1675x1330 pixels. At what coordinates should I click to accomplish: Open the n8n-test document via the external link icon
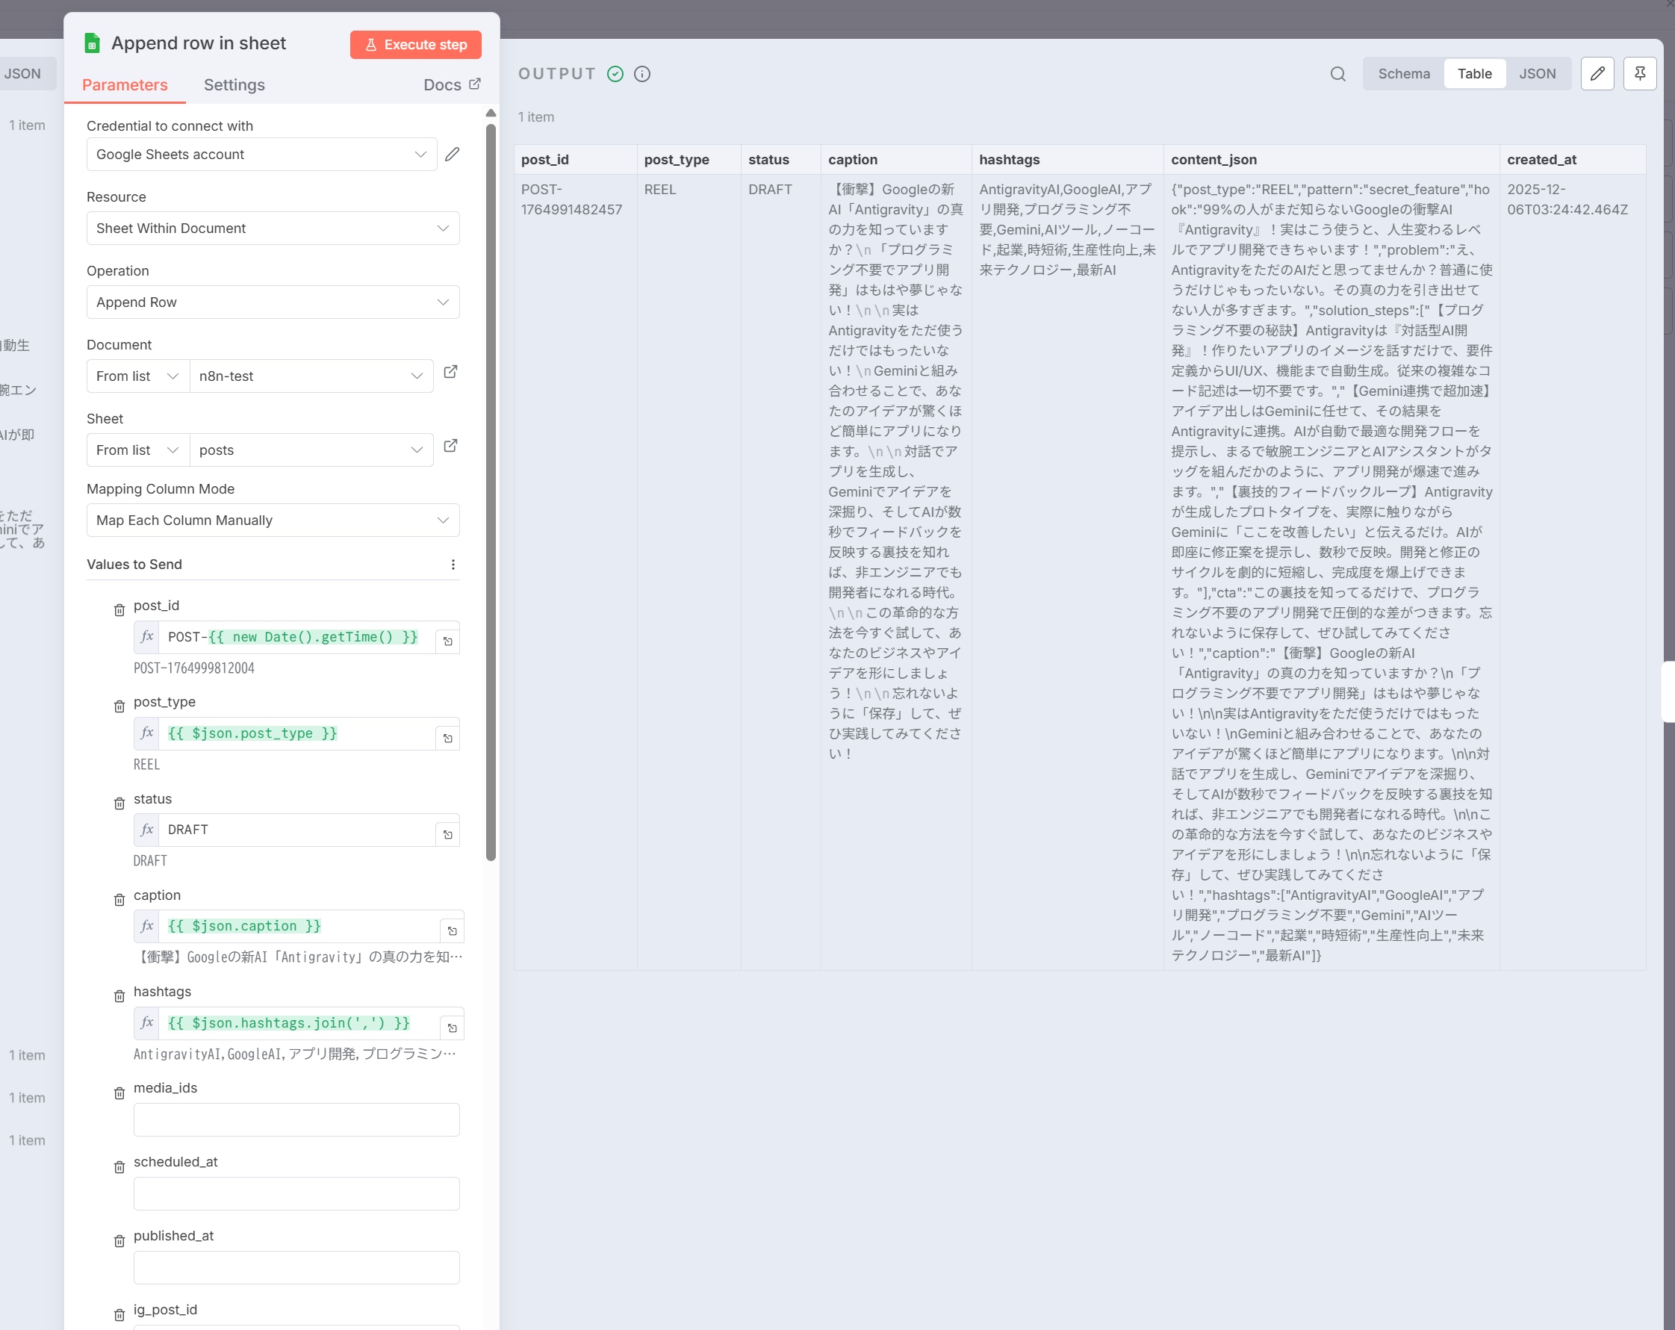click(450, 372)
